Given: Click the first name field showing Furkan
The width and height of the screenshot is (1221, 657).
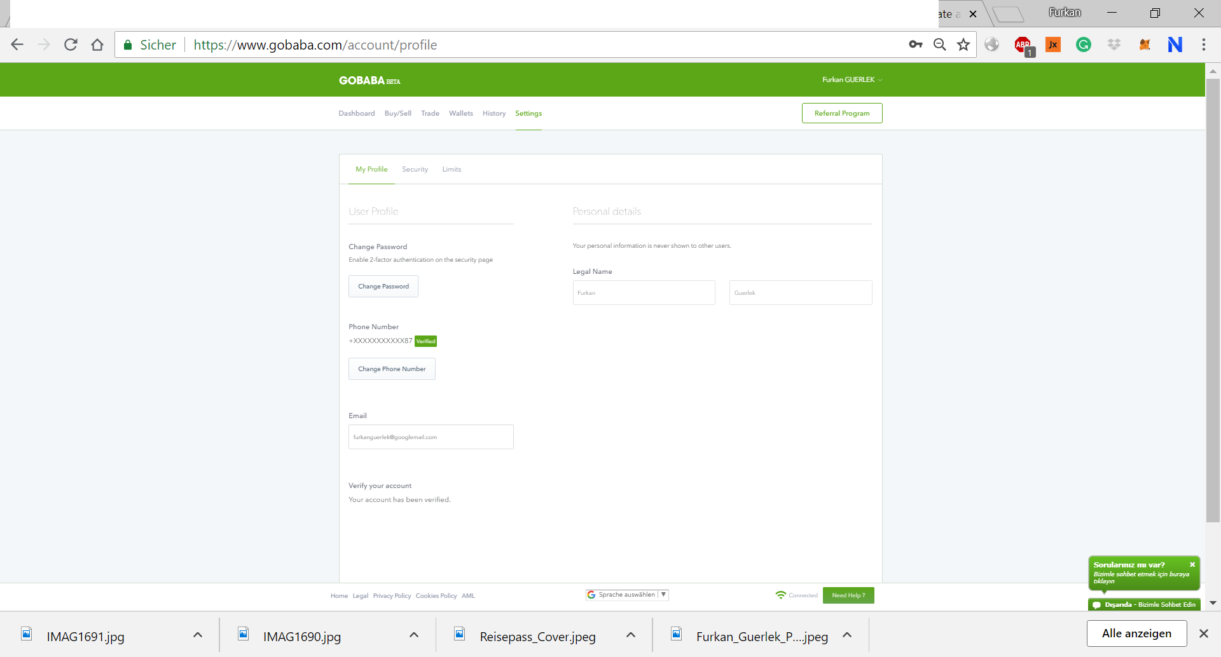Looking at the screenshot, I should point(644,293).
